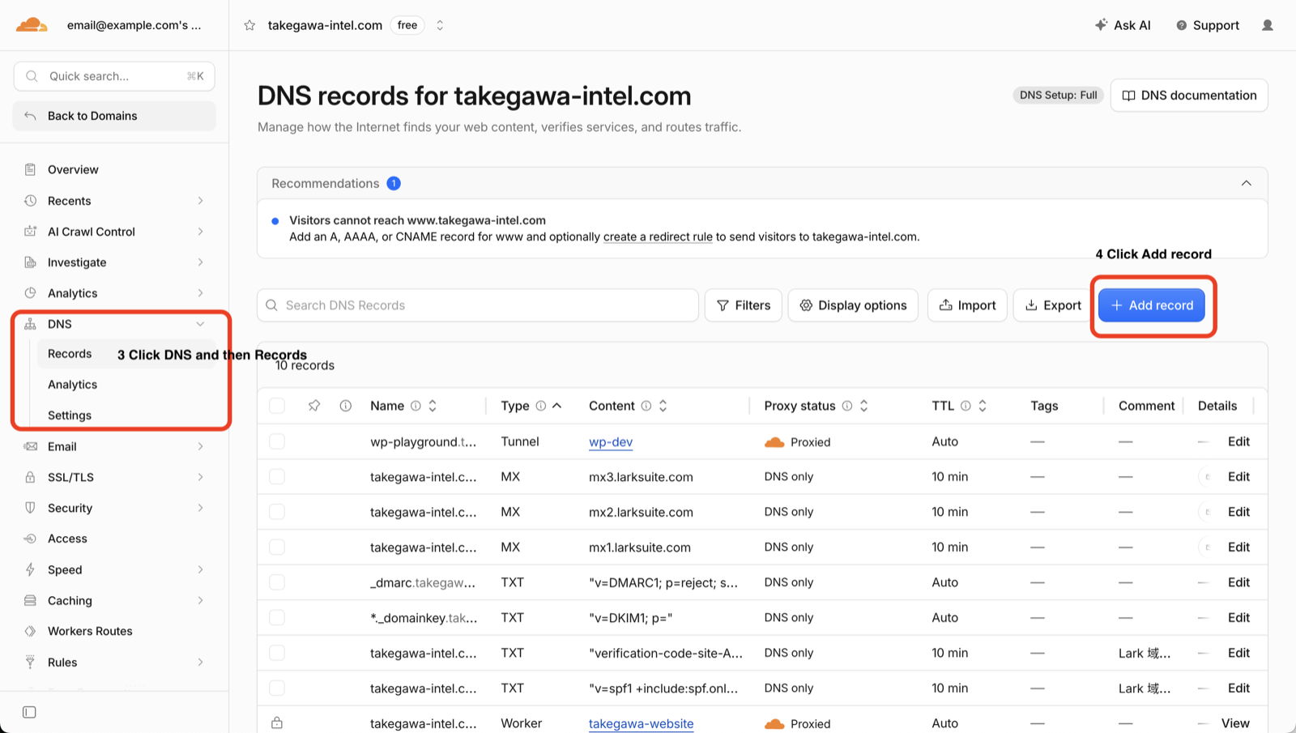The height and width of the screenshot is (733, 1296).
Task: Focus the Quick search box
Action: click(114, 76)
